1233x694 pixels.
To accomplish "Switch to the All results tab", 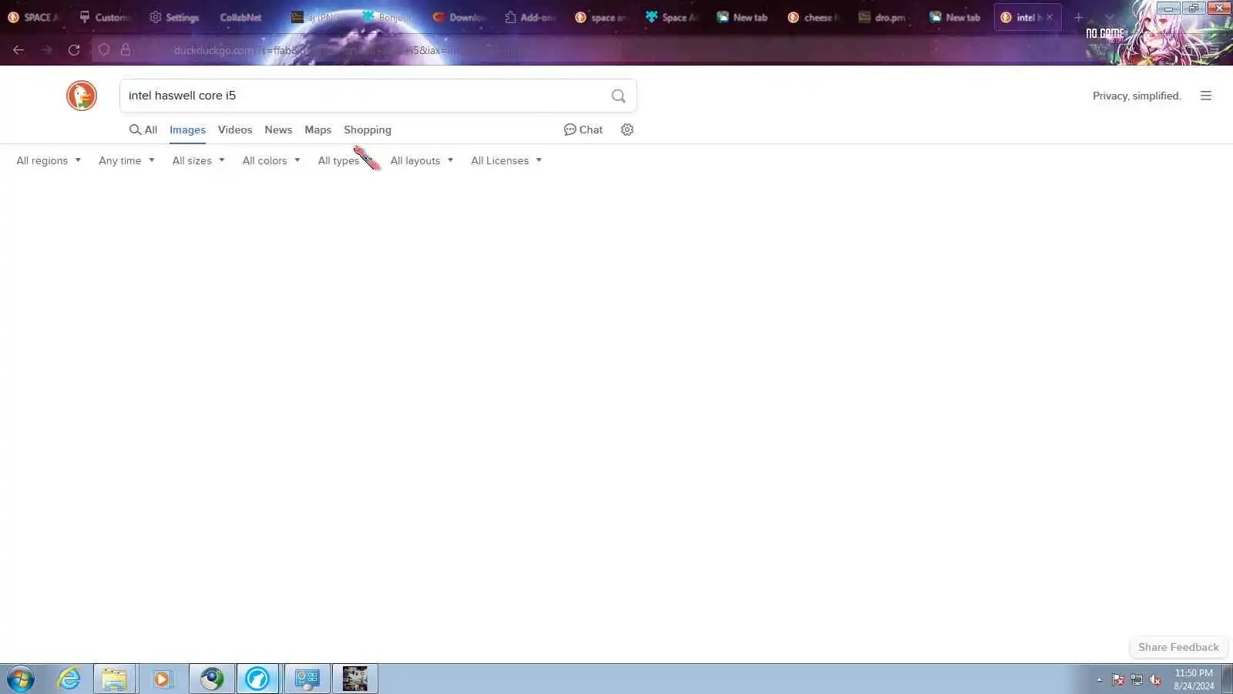I will [143, 130].
